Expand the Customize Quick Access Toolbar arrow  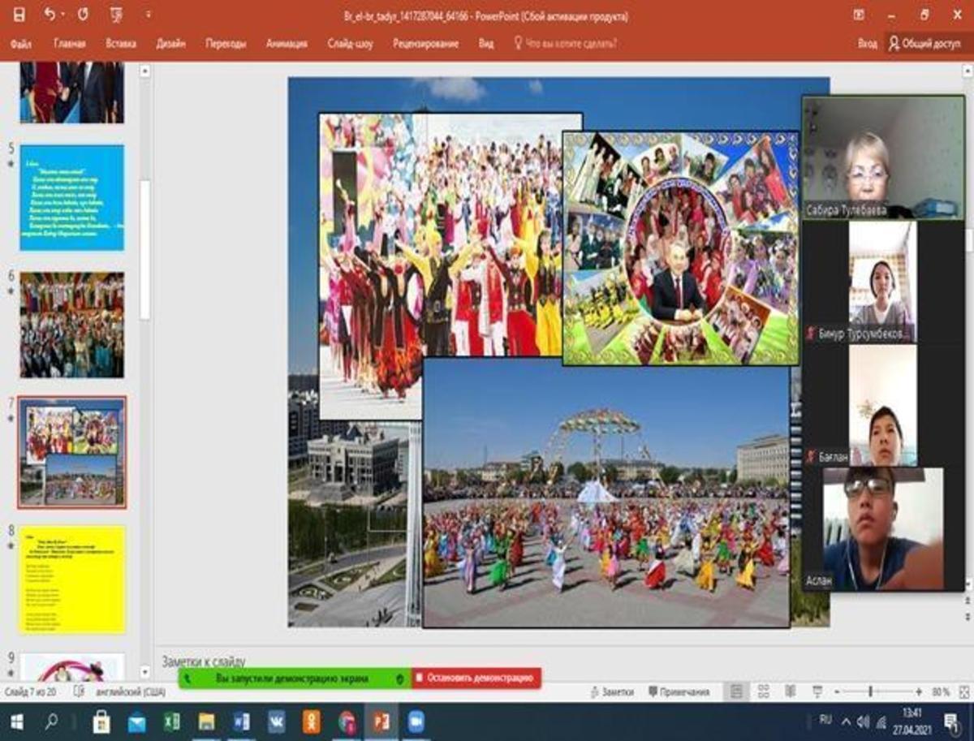[148, 15]
